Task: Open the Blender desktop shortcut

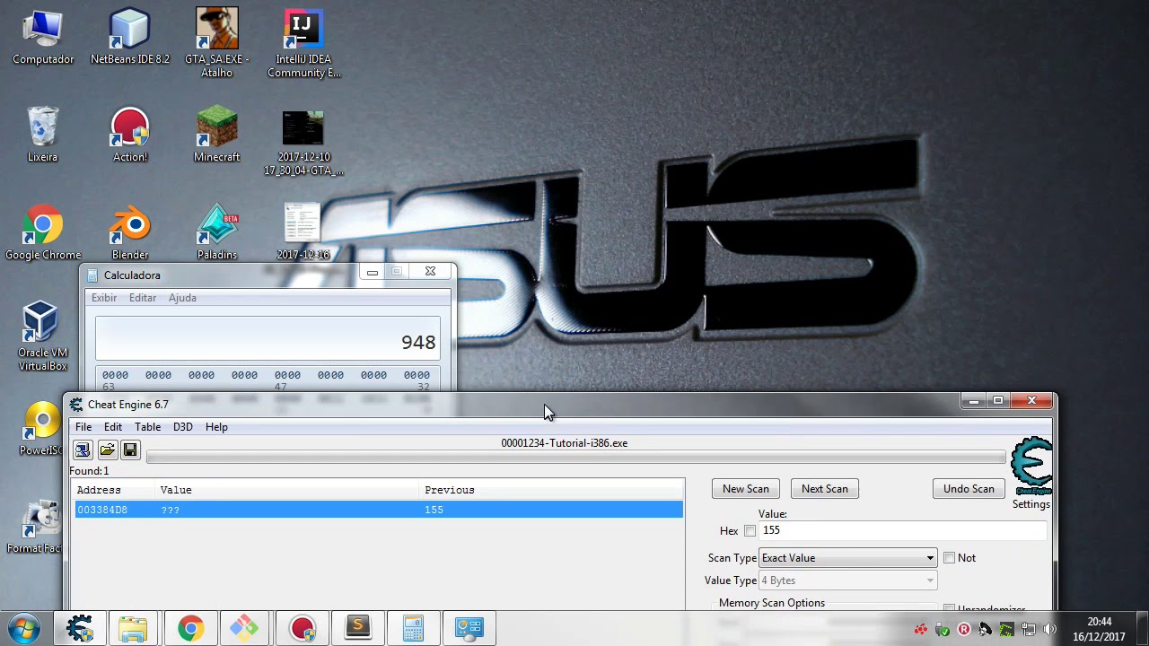Action: point(130,232)
